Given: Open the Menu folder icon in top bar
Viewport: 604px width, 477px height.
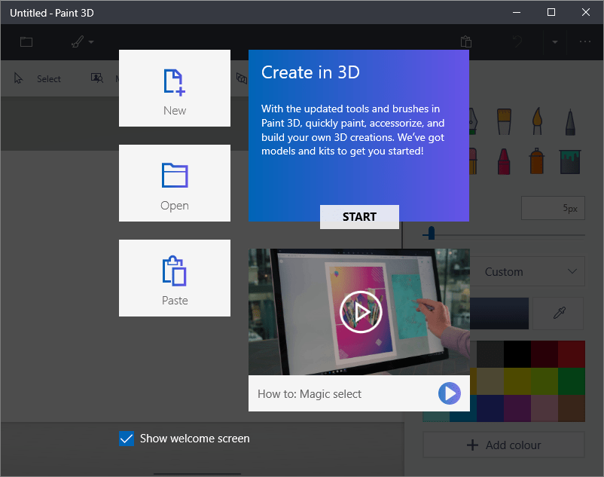Looking at the screenshot, I should pyautogui.click(x=26, y=41).
